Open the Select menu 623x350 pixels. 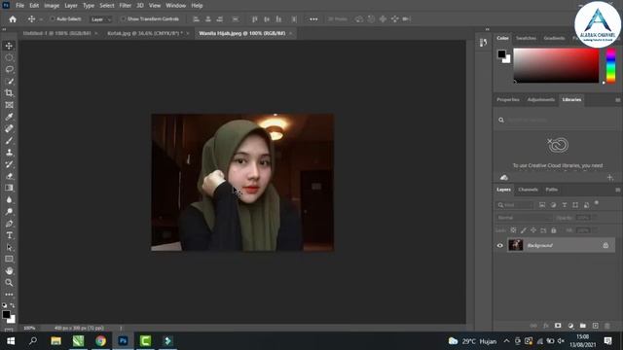coord(106,6)
